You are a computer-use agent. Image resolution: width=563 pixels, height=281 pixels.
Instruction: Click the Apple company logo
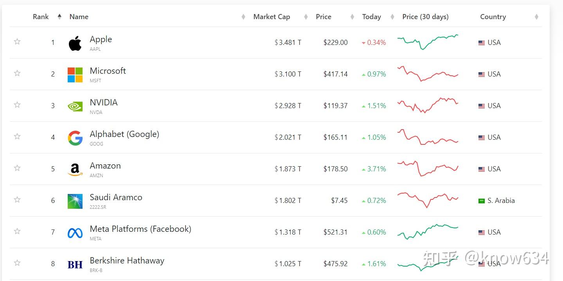coord(75,43)
